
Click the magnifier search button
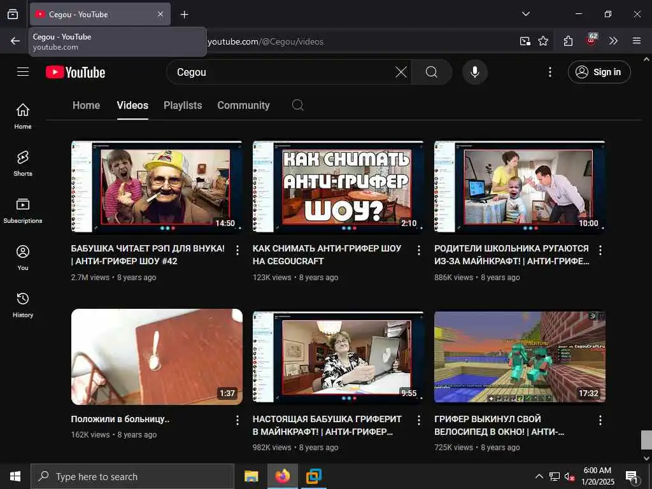coord(432,72)
